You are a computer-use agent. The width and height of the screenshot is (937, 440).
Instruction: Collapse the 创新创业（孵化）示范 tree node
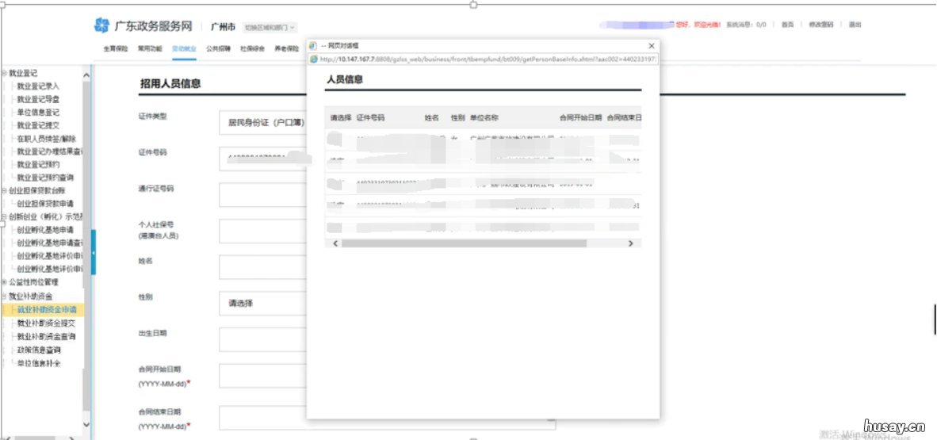coord(4,216)
